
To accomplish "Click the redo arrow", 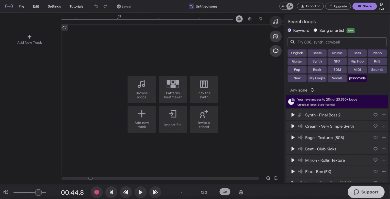I will [x=105, y=6].
